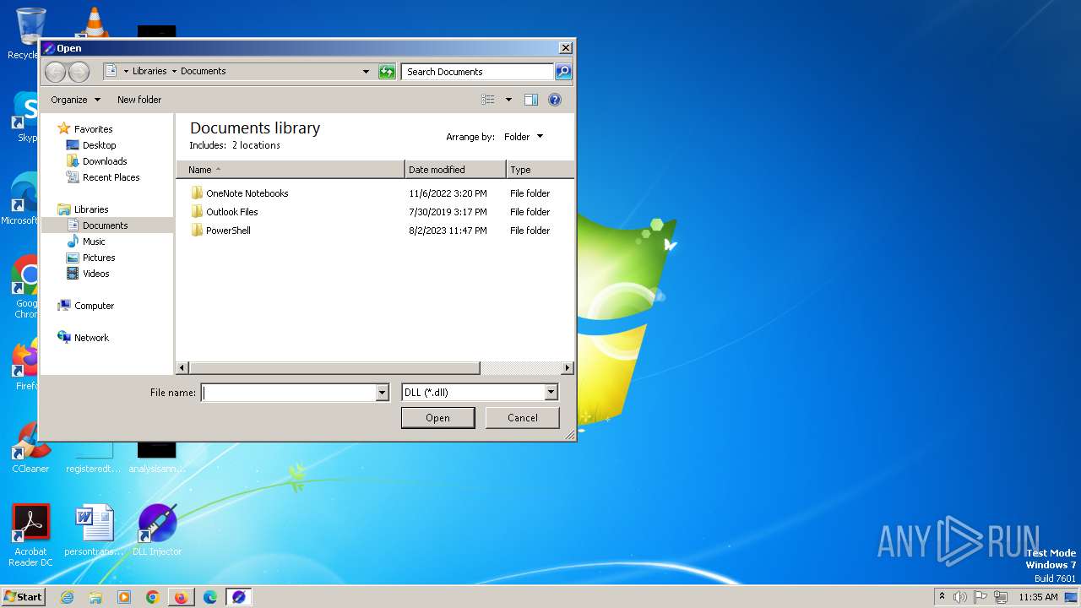Open the address bar history dropdown
Viewport: 1081px width, 608px height.
coord(366,72)
